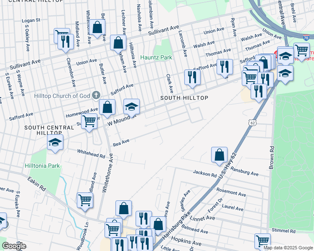Click the Hilltop Church of God cross icon
This screenshot has width=314, height=251.
click(x=96, y=95)
